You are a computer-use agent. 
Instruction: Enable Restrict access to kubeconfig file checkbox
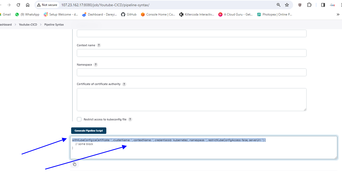coord(79,119)
